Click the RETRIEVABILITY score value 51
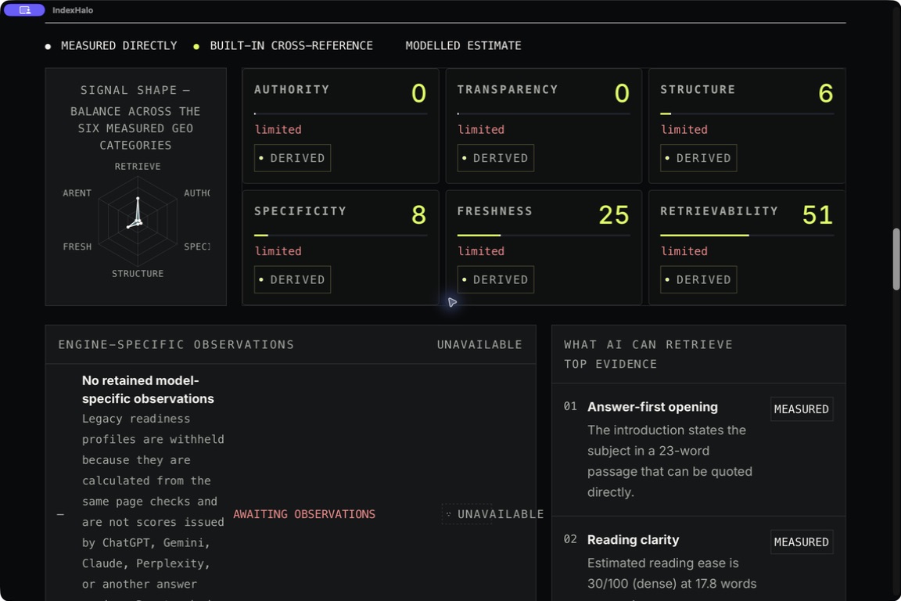Image resolution: width=901 pixels, height=601 pixels. [x=817, y=215]
